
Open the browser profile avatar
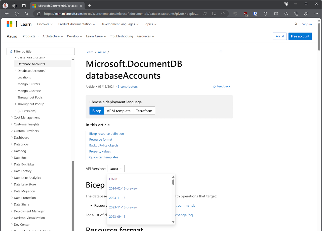(x=5, y=6)
